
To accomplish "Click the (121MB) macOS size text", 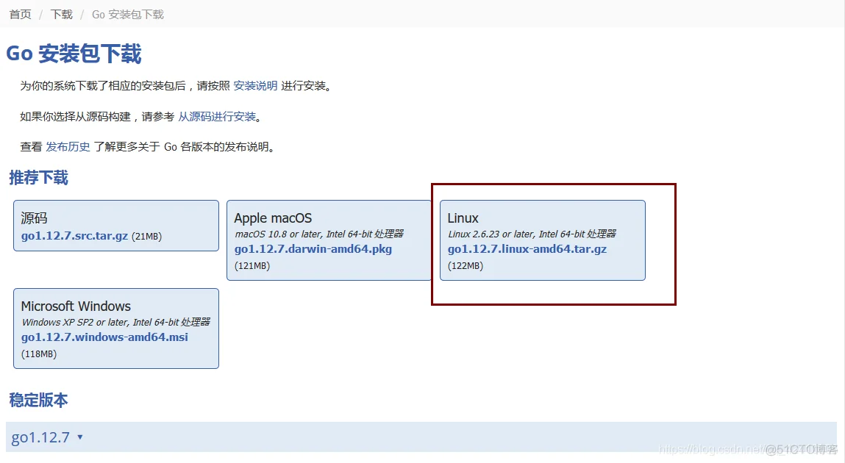I will coord(252,265).
